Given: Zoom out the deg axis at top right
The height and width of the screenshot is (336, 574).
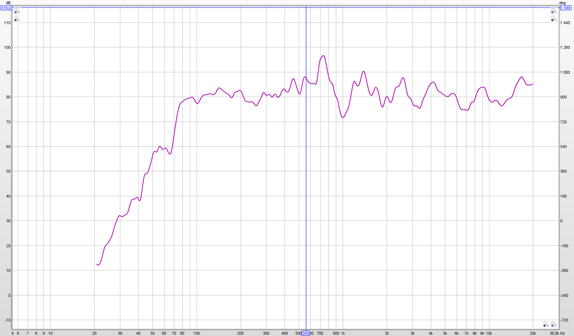Looking at the screenshot, I should [553, 18].
